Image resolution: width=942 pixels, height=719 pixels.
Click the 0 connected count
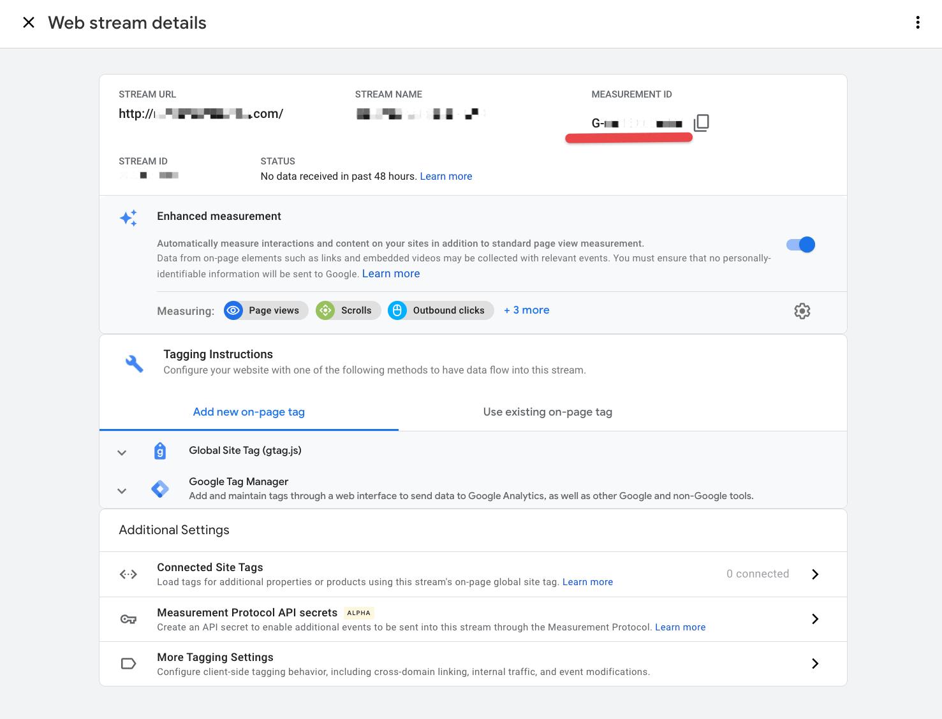click(x=758, y=574)
